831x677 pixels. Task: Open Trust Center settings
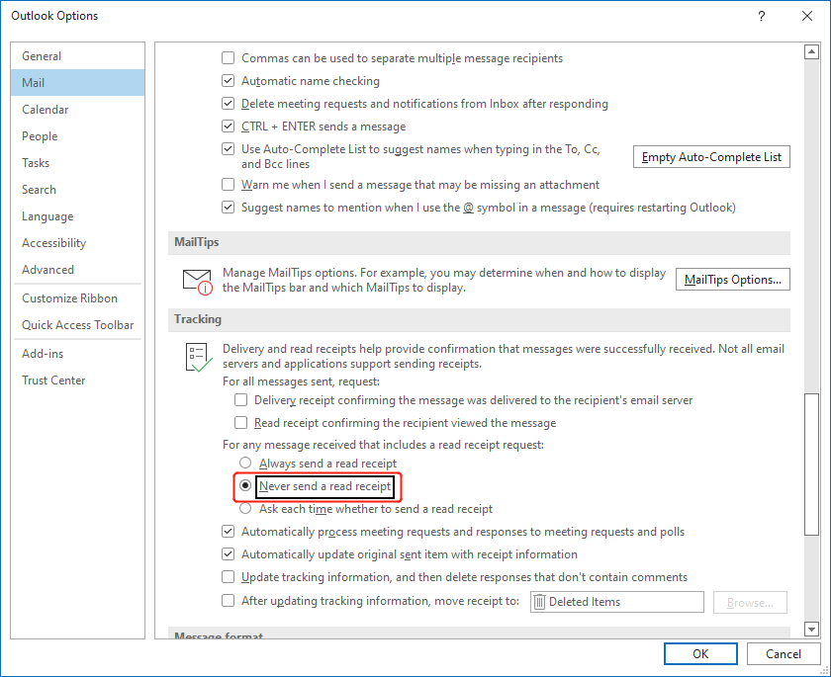pos(77,381)
